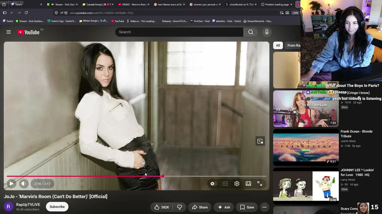The height and width of the screenshot is (214, 382).
Task: Open the Ask AI button
Action: tap(224, 207)
